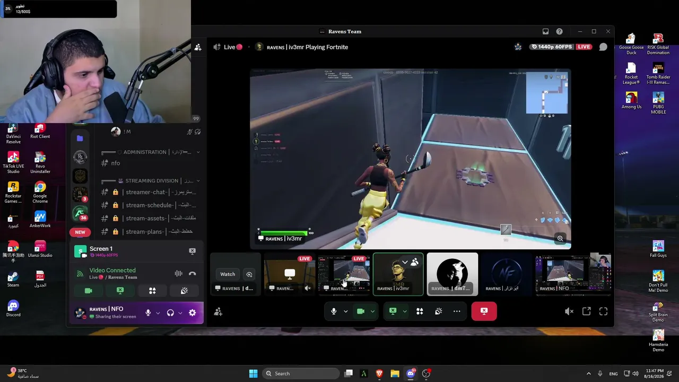Stop screen sharing in the call control bar

[393, 311]
